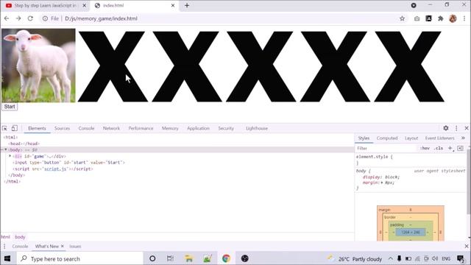
Task: Open the Lighthouse tab
Action: 257,128
